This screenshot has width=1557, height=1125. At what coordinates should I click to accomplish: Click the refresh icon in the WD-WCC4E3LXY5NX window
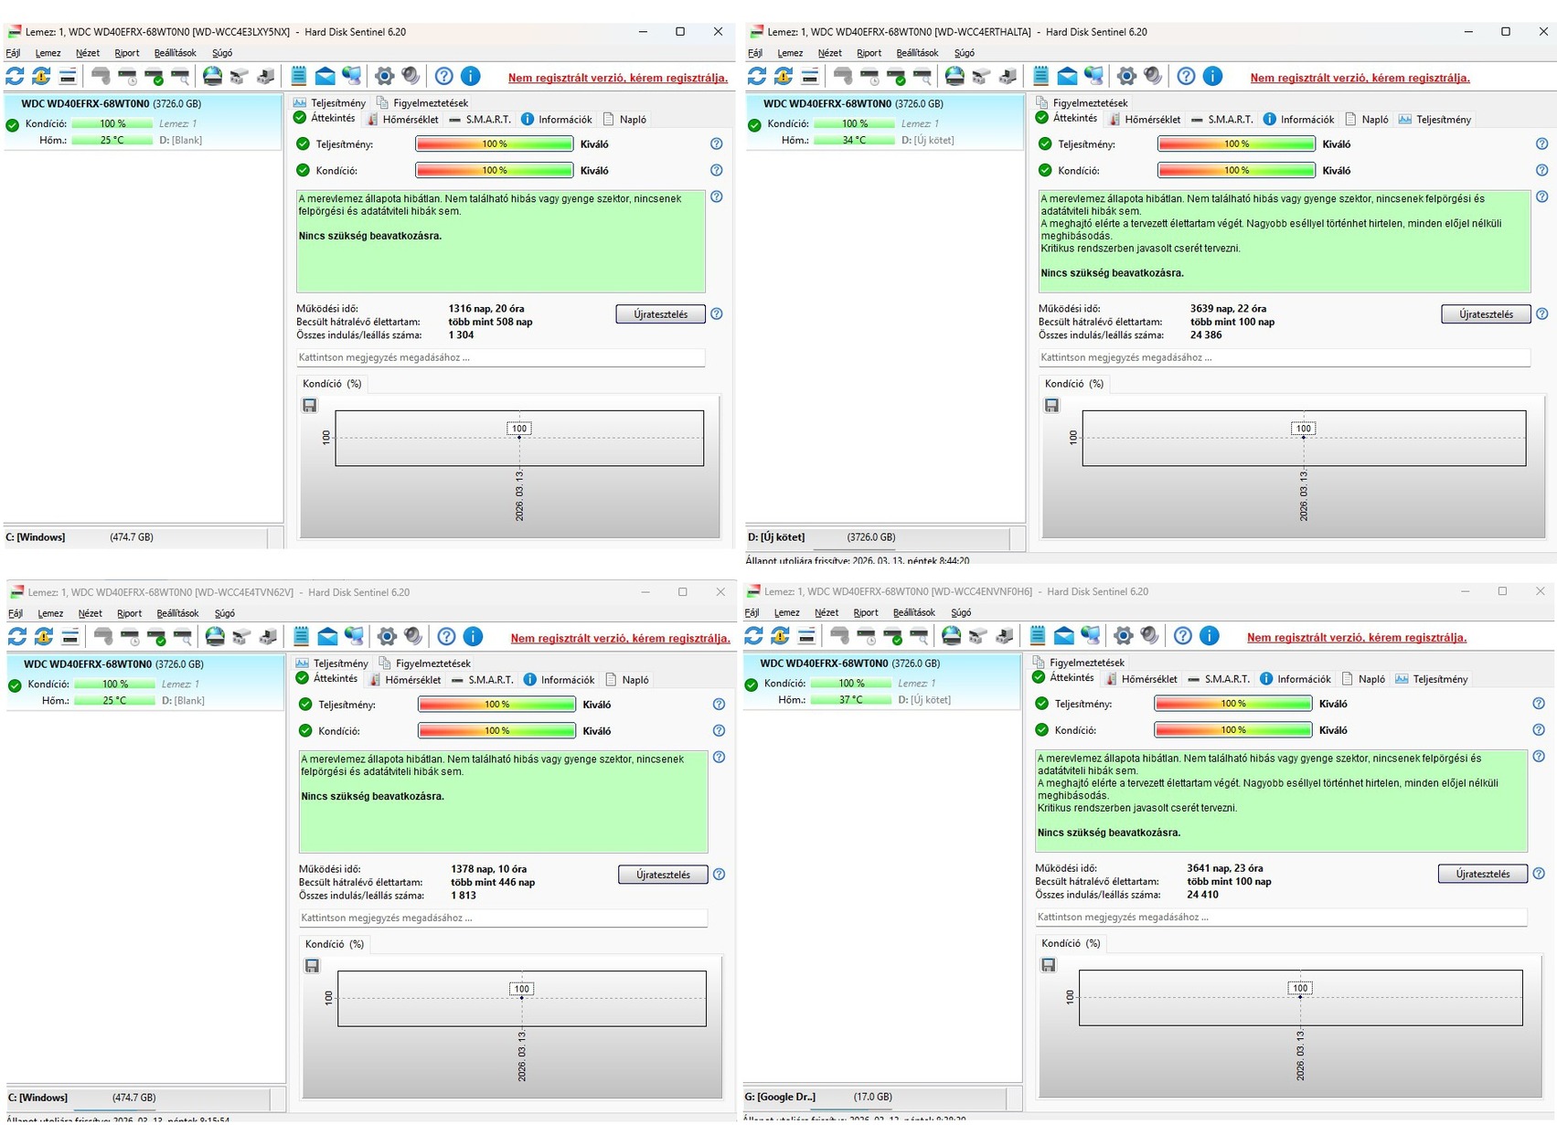(16, 76)
